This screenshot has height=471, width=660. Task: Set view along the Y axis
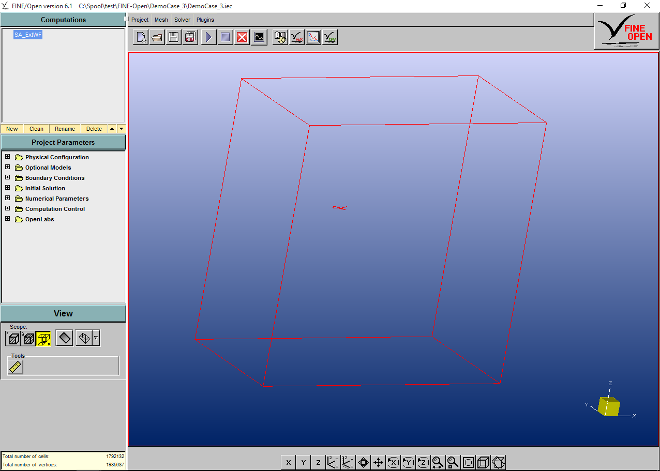point(304,462)
